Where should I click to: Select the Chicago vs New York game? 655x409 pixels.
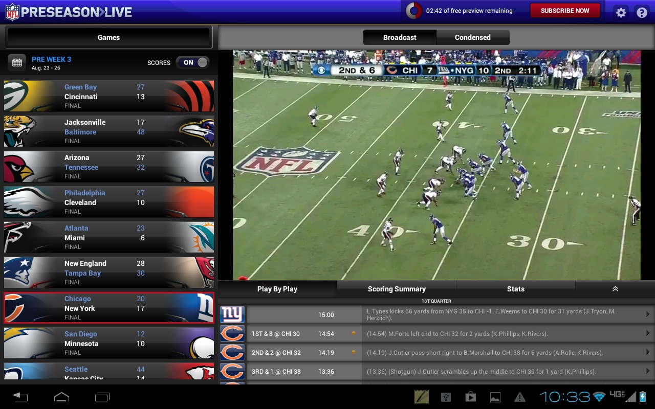click(x=108, y=308)
